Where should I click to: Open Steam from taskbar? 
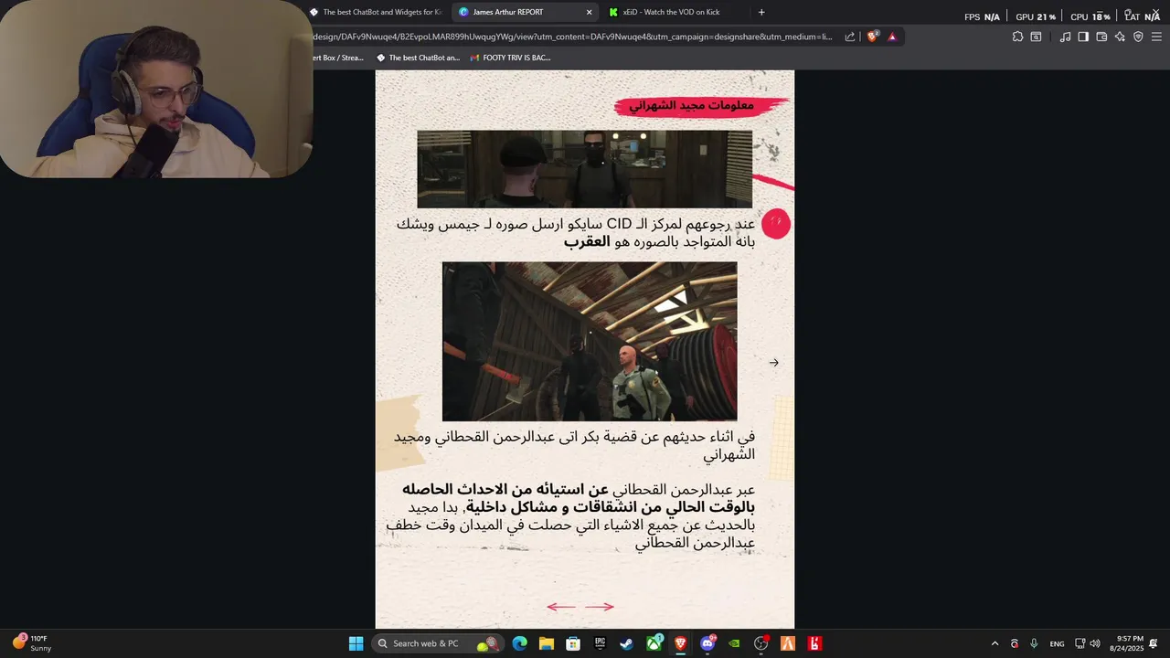point(626,643)
